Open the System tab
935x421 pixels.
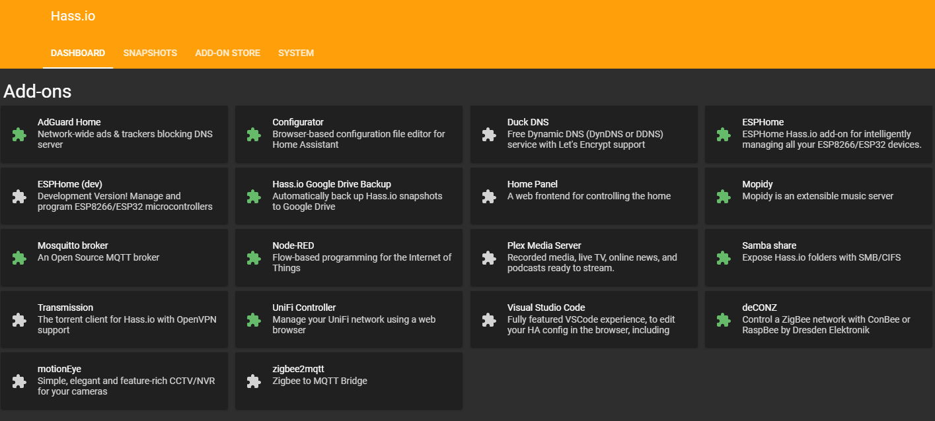296,53
